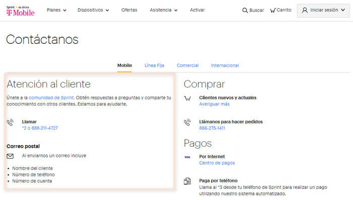Follow the comunidad de Sprint link
This screenshot has width=353, height=200.
[x=51, y=98]
